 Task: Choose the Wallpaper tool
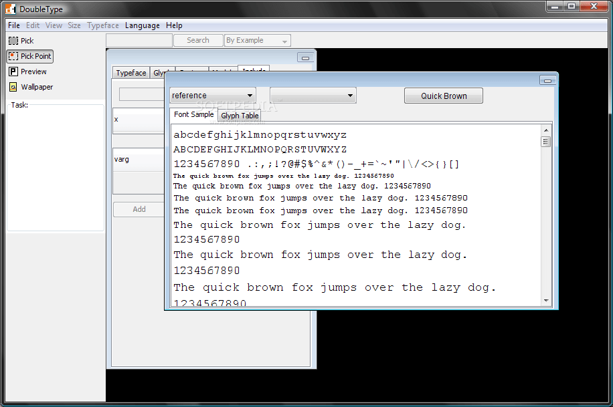(31, 87)
